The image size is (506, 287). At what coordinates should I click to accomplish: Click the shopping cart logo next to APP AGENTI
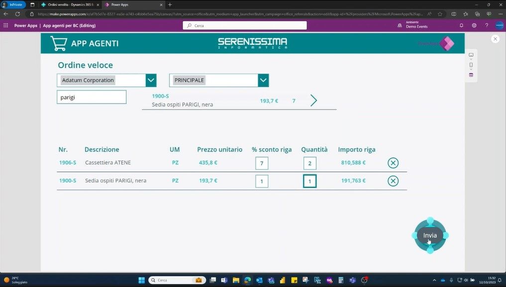click(58, 43)
